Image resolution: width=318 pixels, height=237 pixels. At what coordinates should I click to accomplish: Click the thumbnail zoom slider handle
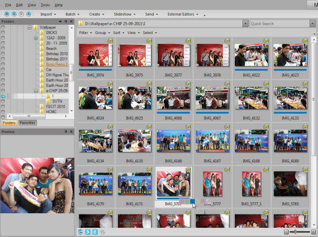click(295, 232)
